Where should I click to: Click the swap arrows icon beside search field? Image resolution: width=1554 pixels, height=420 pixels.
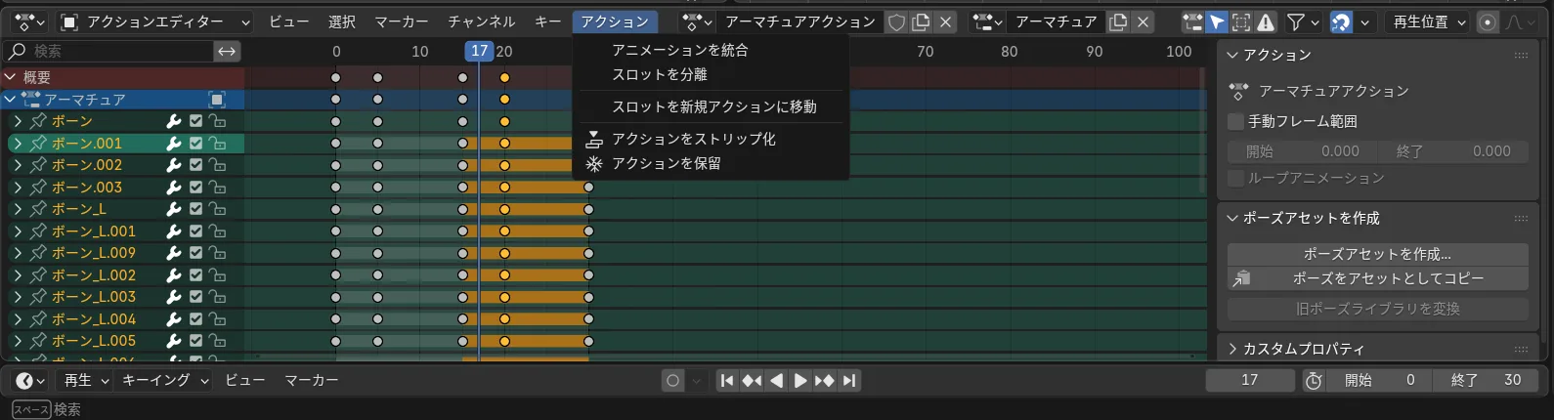pyautogui.click(x=227, y=51)
